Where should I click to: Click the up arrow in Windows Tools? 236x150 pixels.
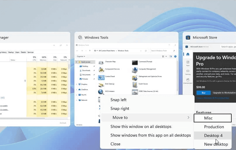[x=90, y=51]
